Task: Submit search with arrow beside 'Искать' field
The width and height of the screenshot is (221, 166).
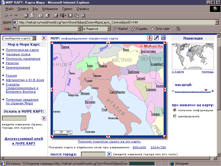Action: (44, 118)
